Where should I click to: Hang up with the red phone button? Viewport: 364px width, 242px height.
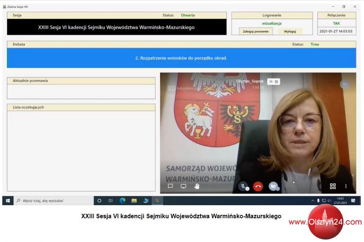click(258, 186)
